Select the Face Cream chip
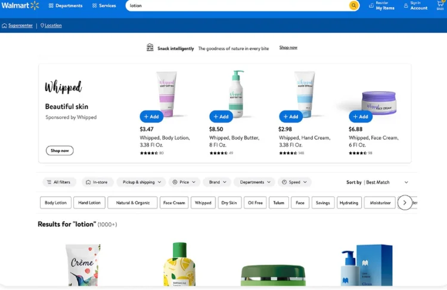The width and height of the screenshot is (447, 290). [x=174, y=202]
